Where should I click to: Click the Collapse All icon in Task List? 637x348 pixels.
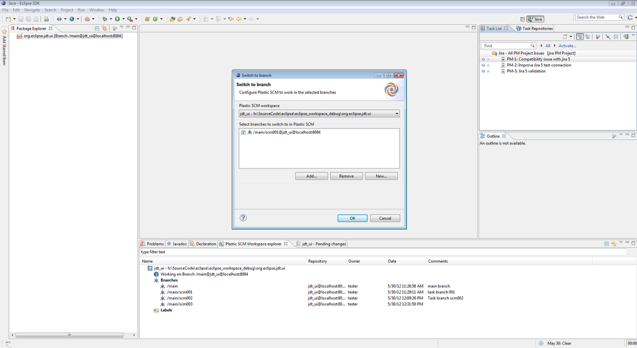click(616, 37)
